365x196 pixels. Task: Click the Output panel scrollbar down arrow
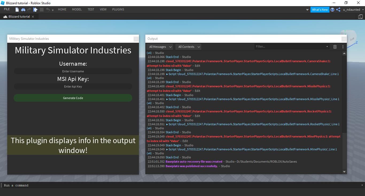pos(344,172)
